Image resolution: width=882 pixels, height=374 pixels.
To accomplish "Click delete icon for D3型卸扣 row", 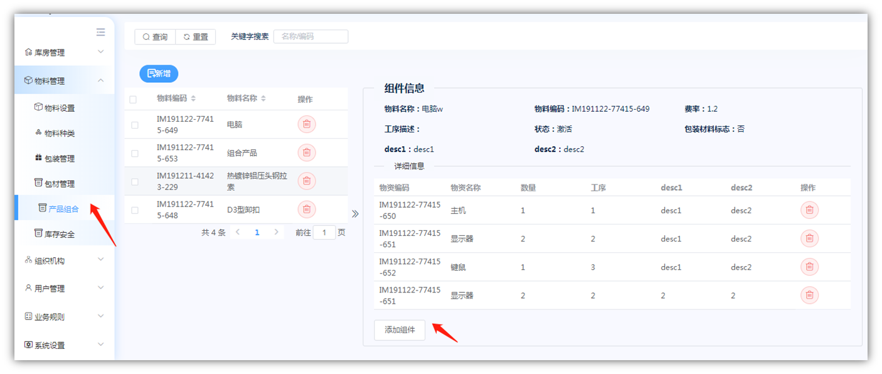I will point(306,210).
